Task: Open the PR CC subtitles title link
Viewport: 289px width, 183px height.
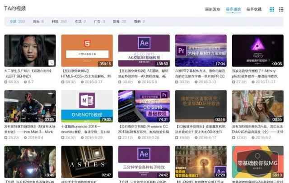Action: click(x=200, y=73)
